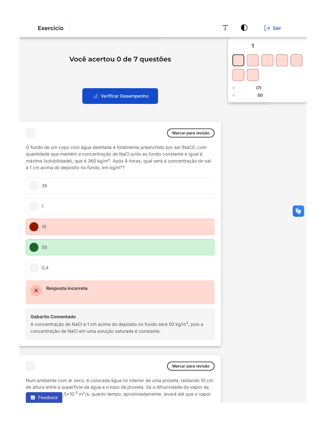Click the red X incorrect-answer icon
The image size is (326, 422).
coord(36,291)
